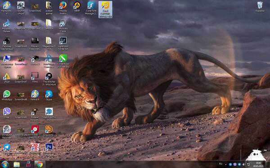Open File Explorer from the taskbar

click(x=17, y=164)
